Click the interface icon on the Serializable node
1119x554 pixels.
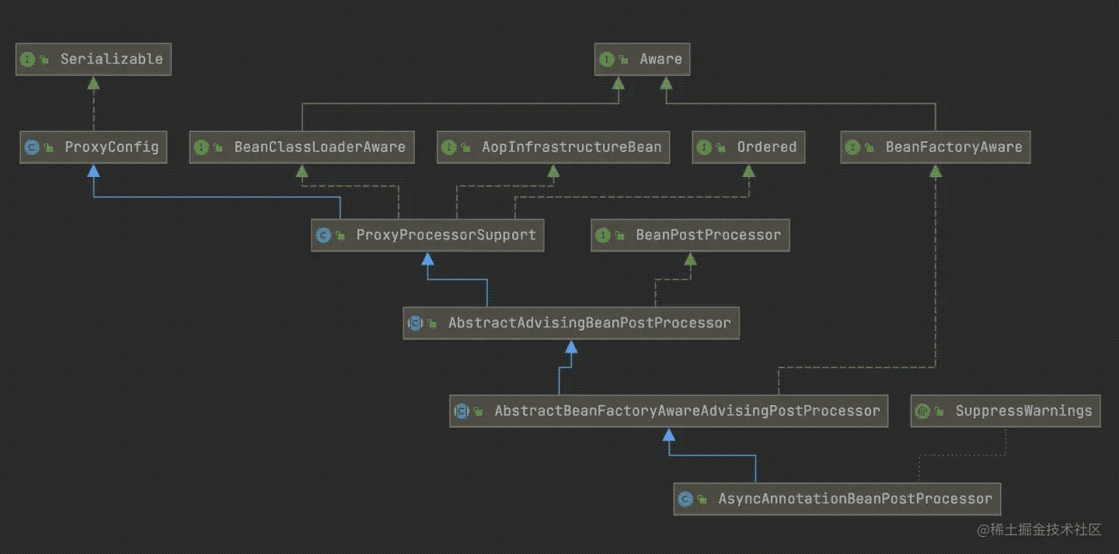[x=28, y=59]
